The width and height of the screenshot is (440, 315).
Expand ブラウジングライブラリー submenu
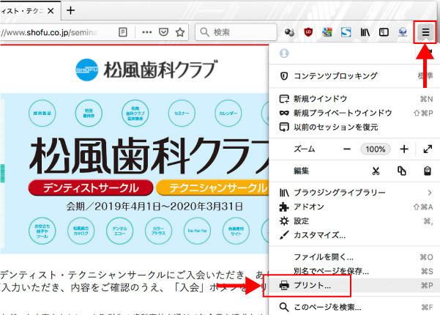coord(354,193)
